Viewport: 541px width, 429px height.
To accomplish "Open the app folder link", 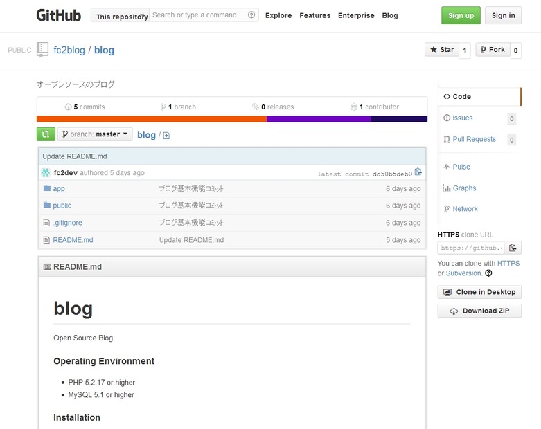I will (x=59, y=188).
